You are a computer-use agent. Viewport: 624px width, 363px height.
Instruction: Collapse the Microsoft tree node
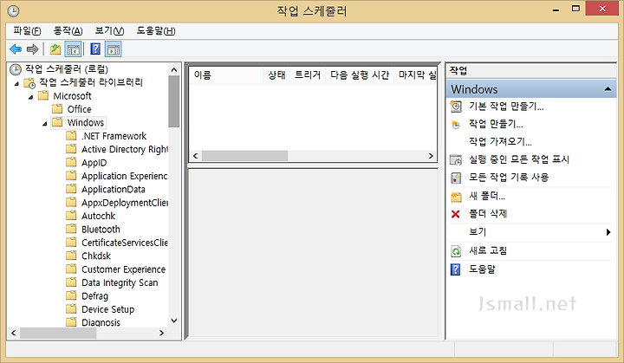[x=30, y=97]
